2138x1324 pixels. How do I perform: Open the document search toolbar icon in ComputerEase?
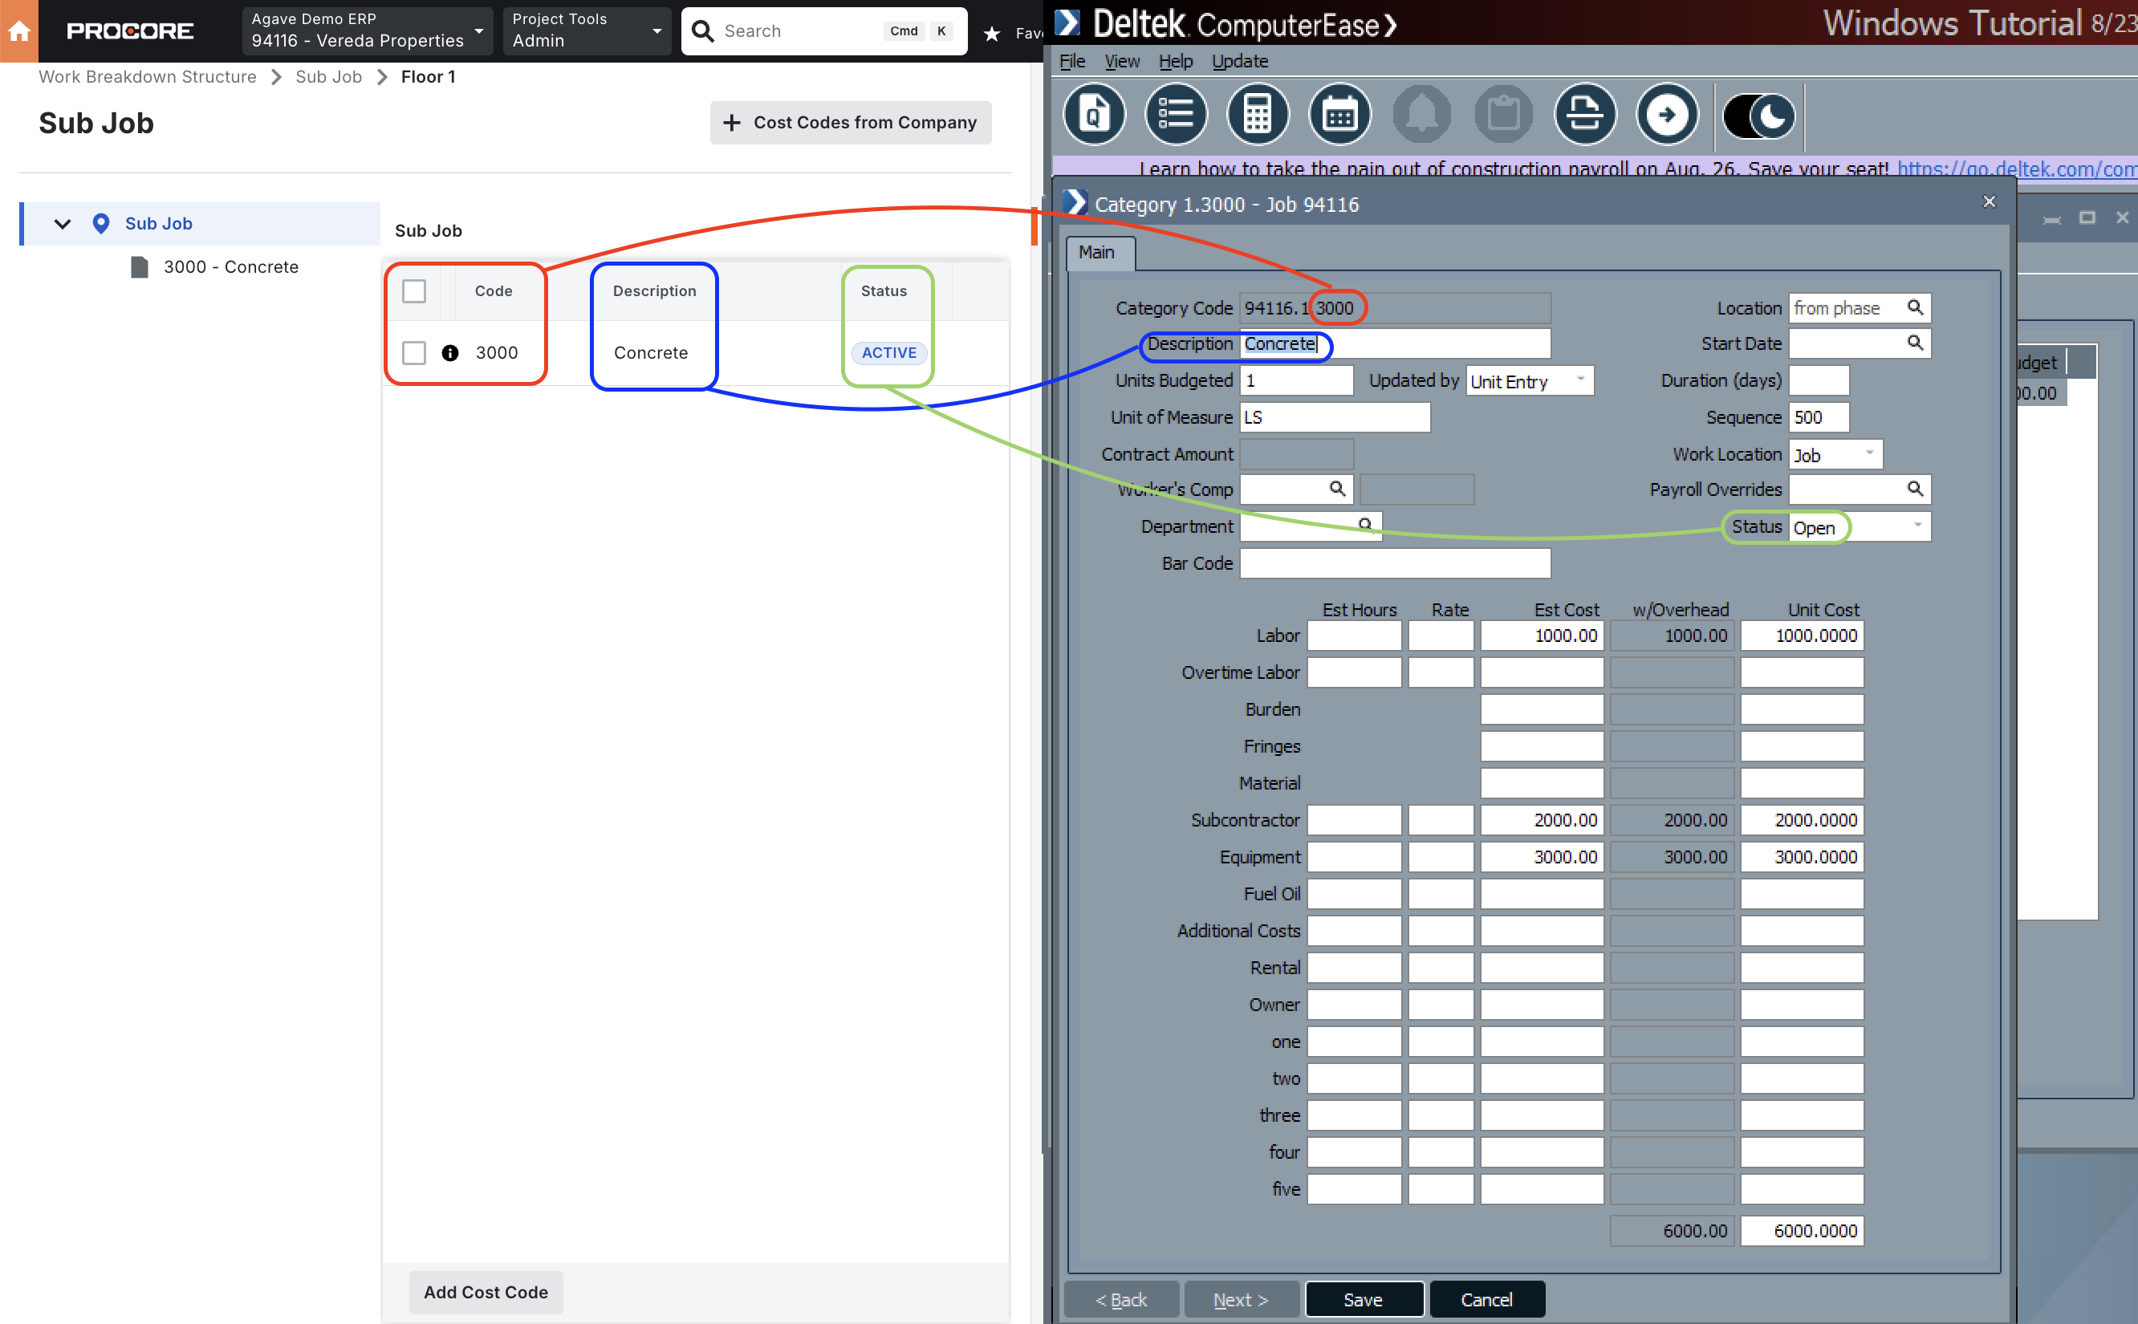pyautogui.click(x=1095, y=114)
